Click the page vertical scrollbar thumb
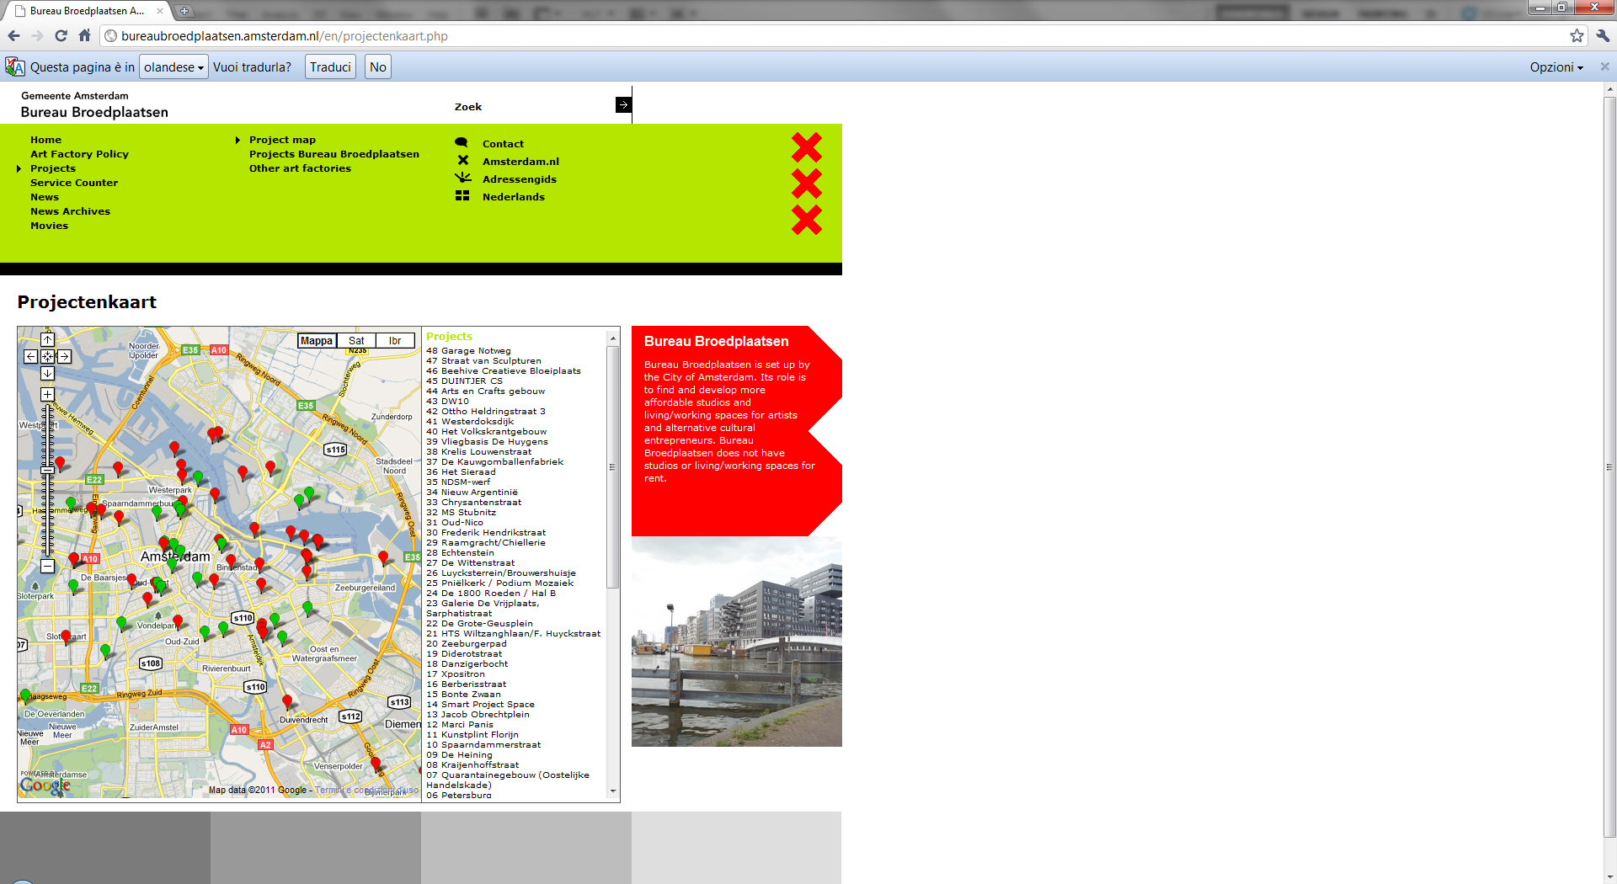The image size is (1617, 884). click(x=1609, y=467)
